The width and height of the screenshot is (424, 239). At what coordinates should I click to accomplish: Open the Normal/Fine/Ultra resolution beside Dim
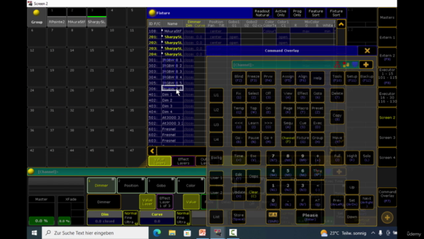131,218
